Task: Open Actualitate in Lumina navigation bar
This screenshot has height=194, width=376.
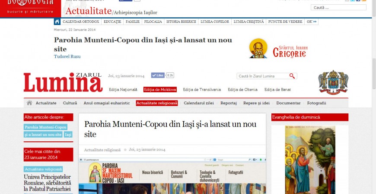Action: click(46, 103)
